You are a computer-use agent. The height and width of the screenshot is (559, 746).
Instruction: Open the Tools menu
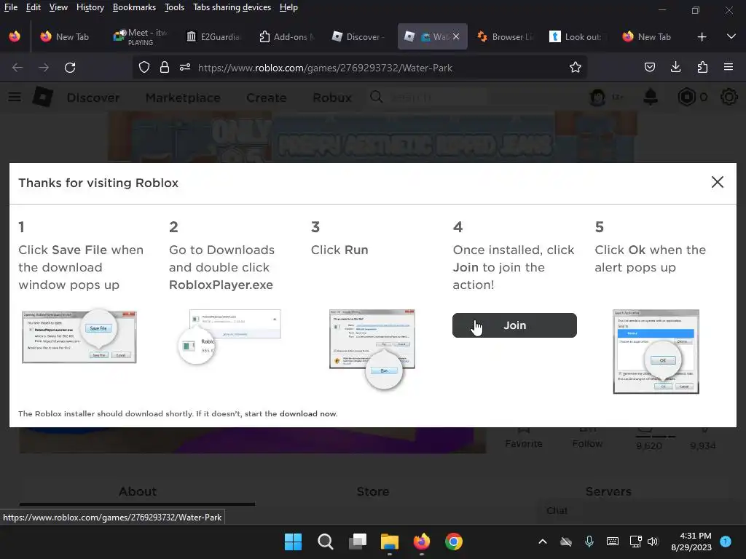(x=174, y=7)
